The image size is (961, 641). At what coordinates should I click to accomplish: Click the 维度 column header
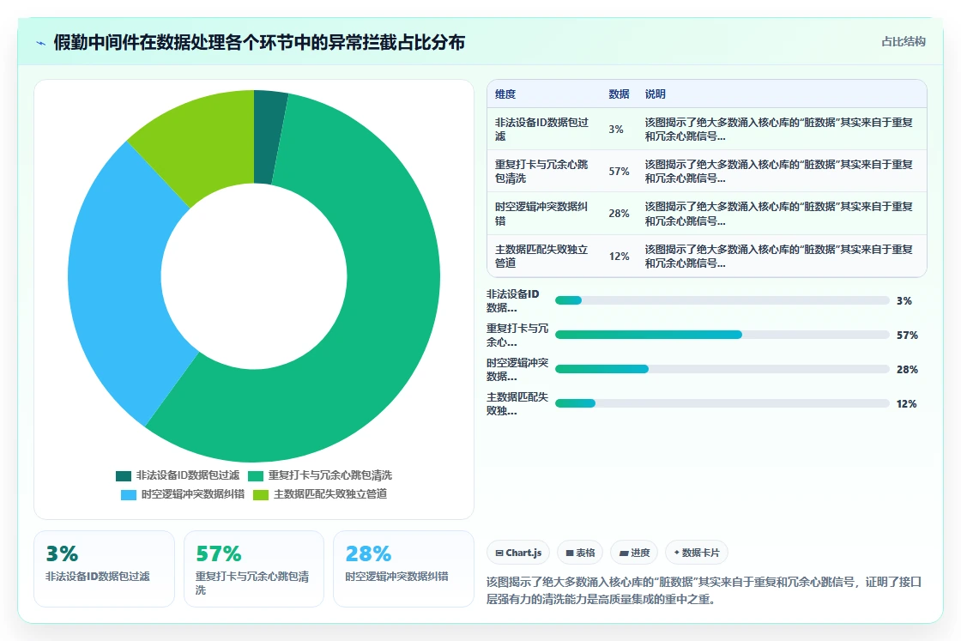[505, 94]
